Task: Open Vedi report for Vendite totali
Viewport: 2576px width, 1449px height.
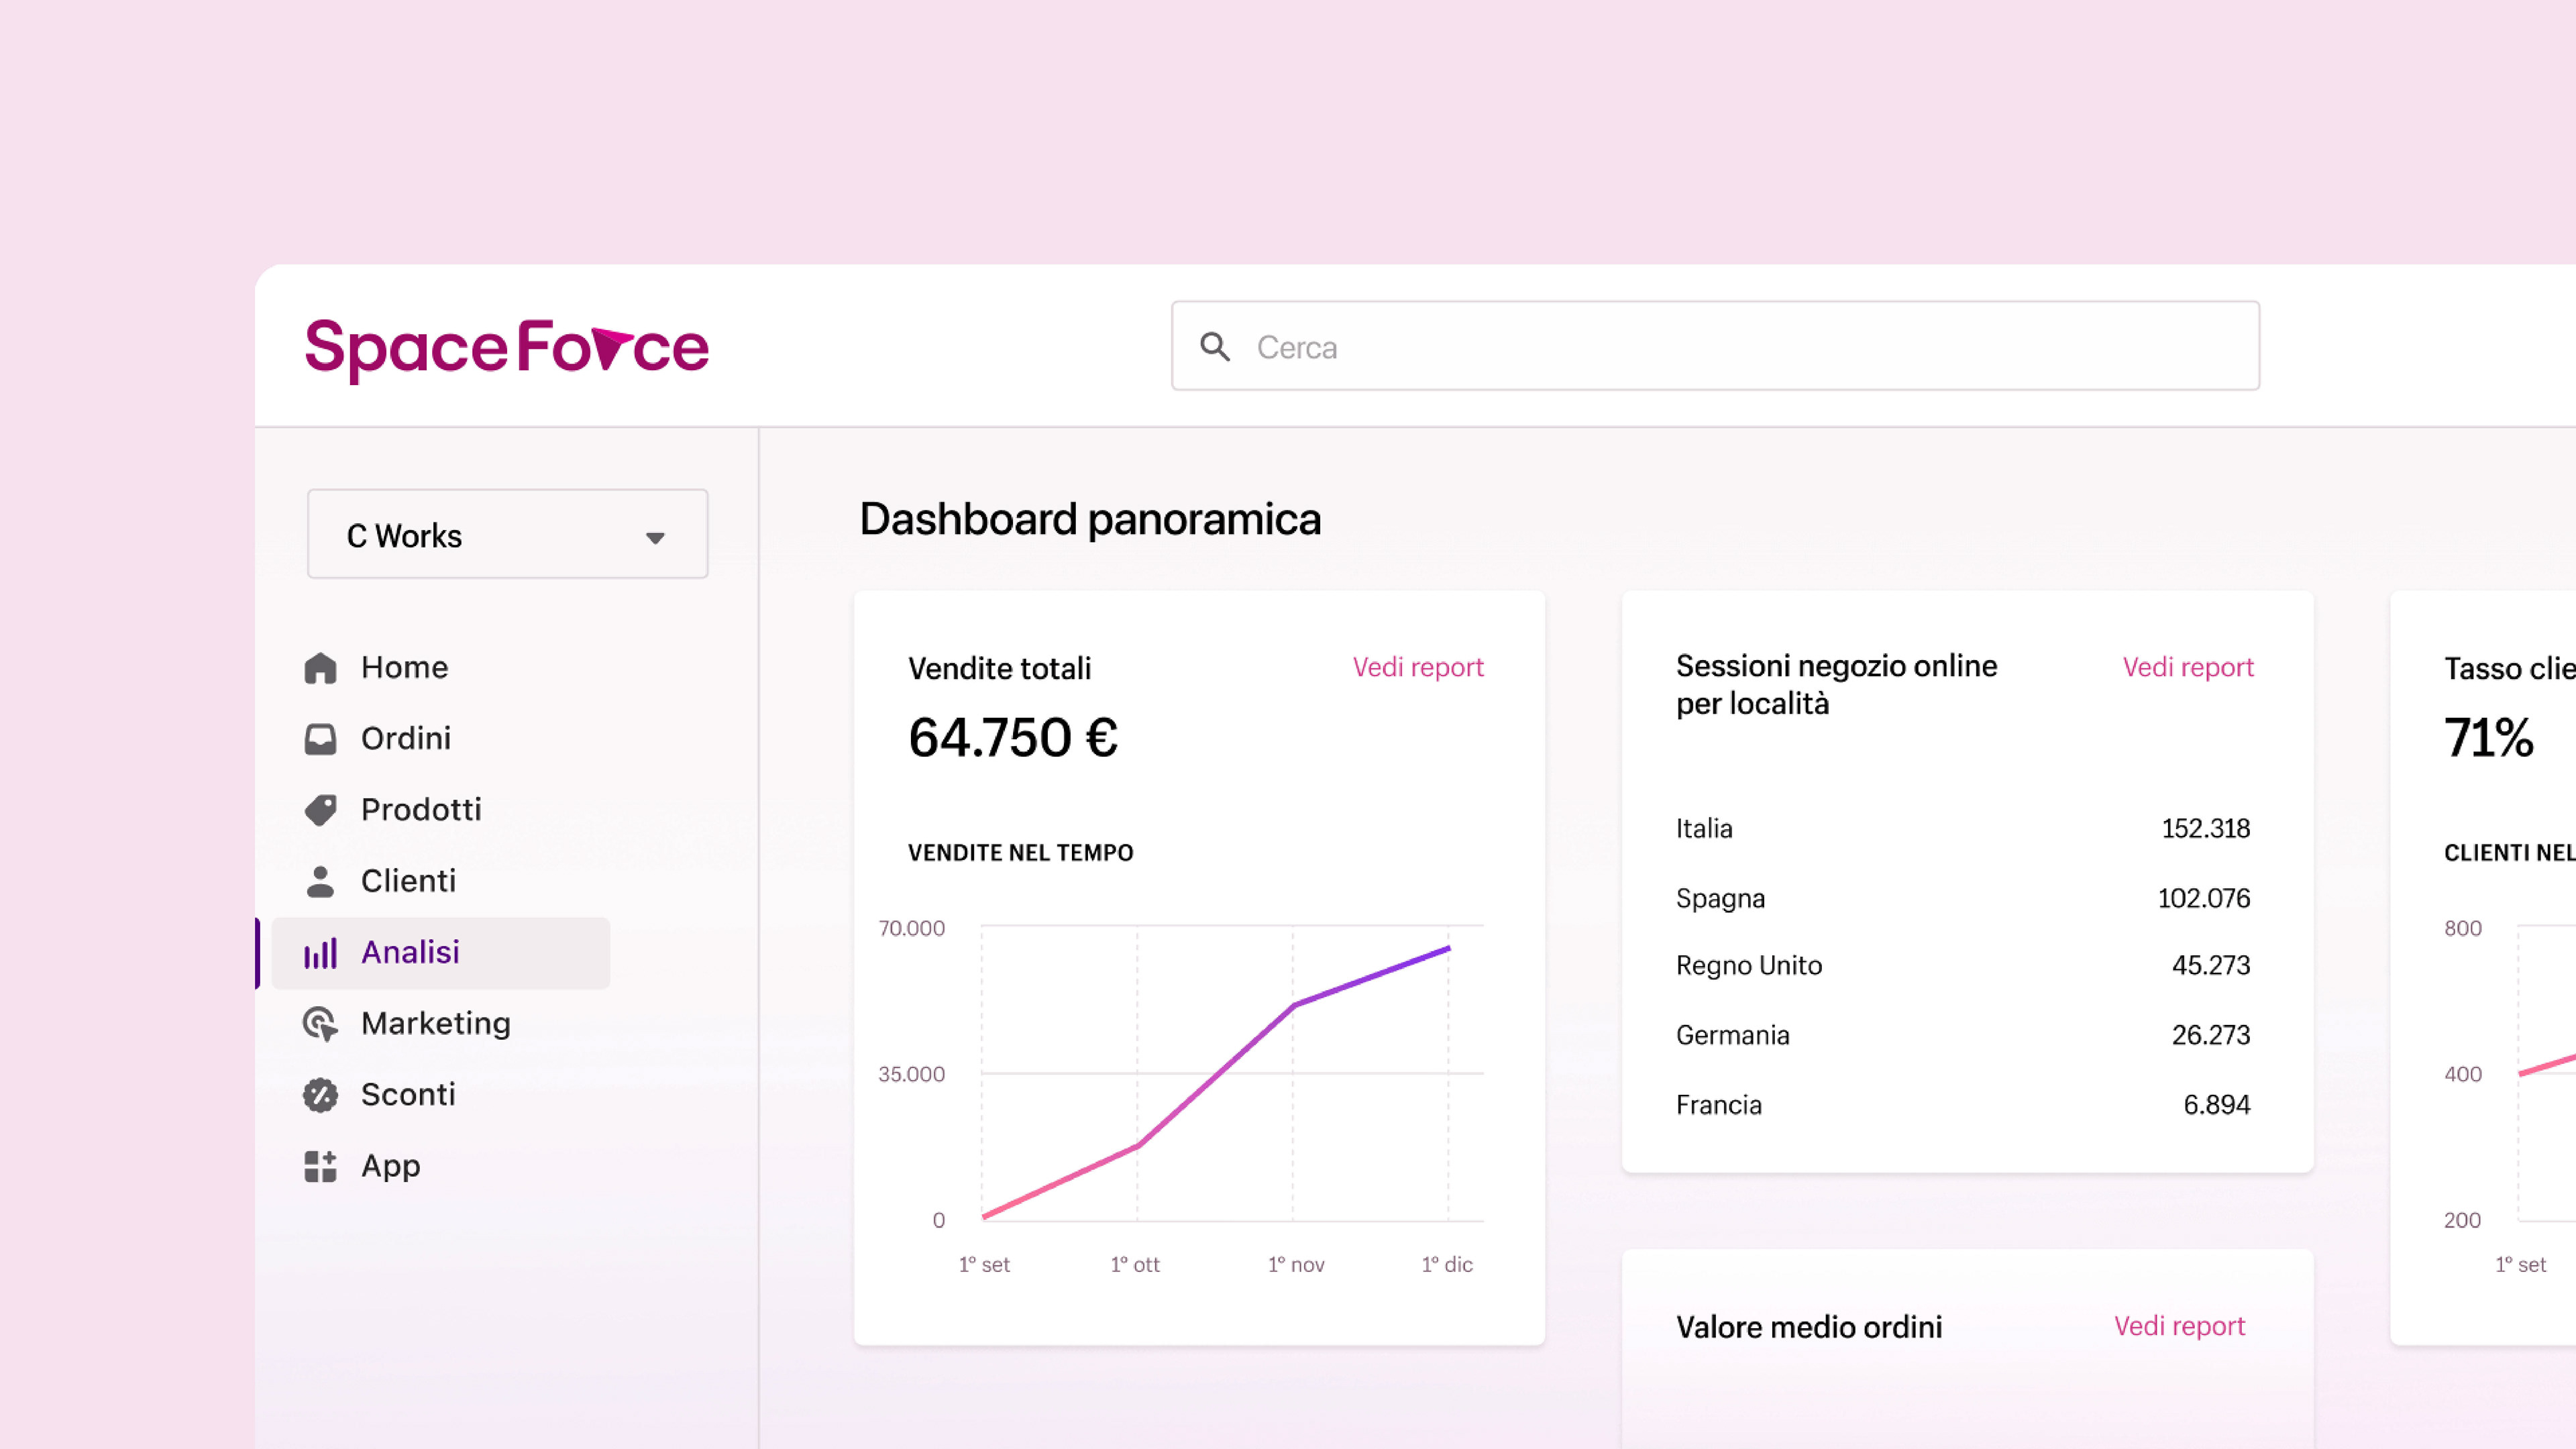Action: (1417, 667)
